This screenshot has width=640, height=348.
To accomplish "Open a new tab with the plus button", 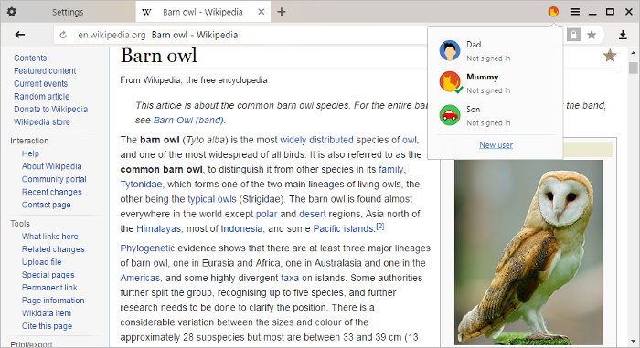I will point(282,12).
